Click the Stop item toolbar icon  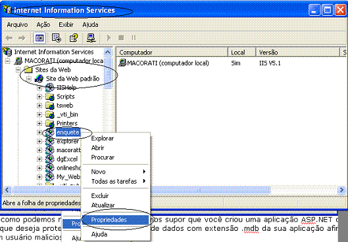pyautogui.click(x=121, y=38)
